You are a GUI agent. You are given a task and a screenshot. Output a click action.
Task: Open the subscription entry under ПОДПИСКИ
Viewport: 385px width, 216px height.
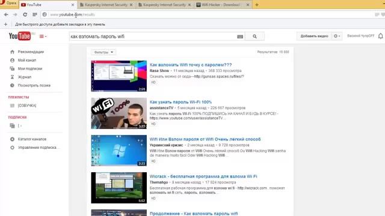[20, 125]
